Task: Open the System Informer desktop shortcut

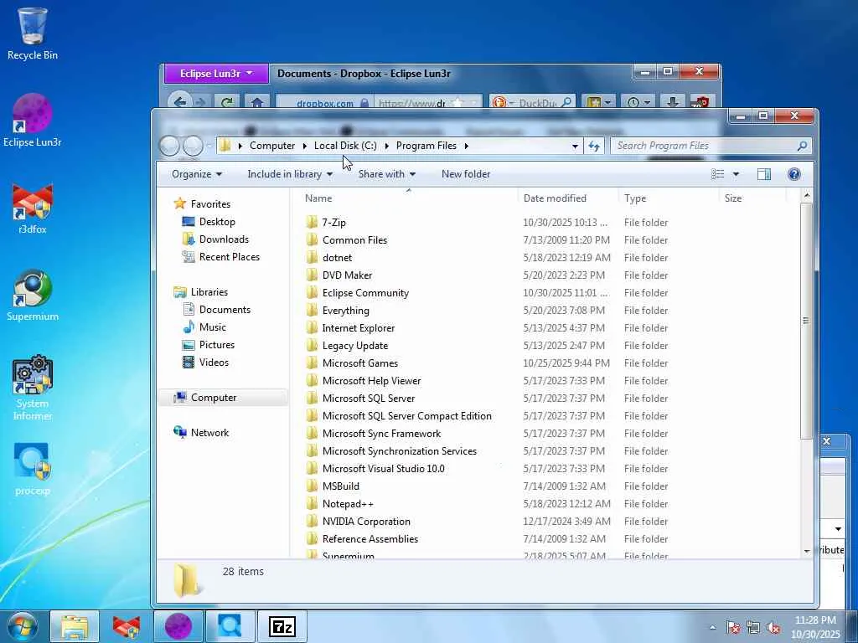Action: [33, 387]
